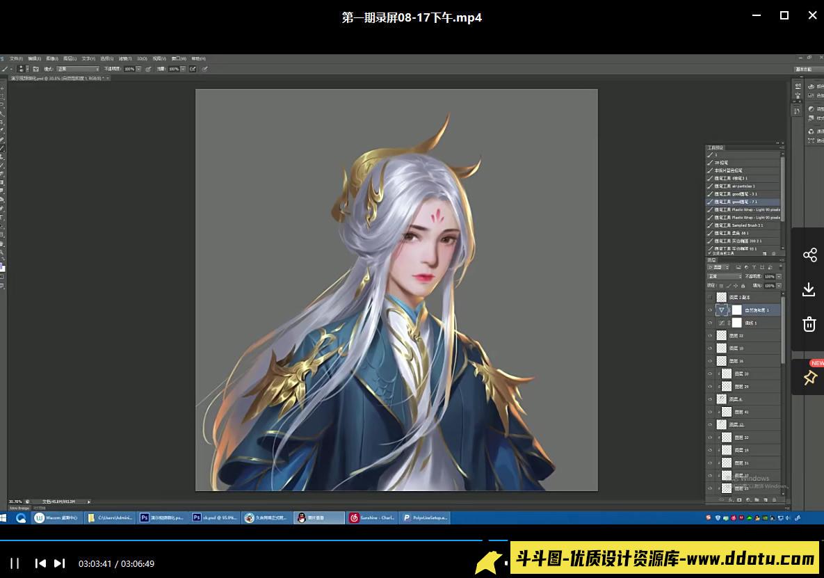Viewport: 824px width, 578px height.
Task: Open the 图层(L) menu
Action: (70, 59)
